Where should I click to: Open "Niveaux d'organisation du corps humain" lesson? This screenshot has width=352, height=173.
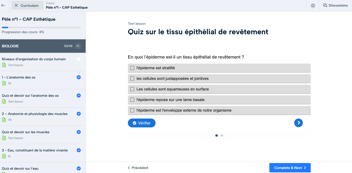(34, 59)
